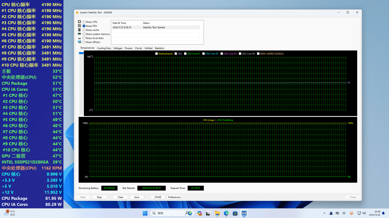
Task: Toggle the CPU Core #2 graph checkbox
Action: coord(204,54)
